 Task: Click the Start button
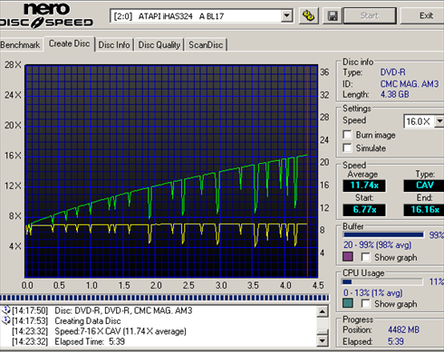coord(370,15)
